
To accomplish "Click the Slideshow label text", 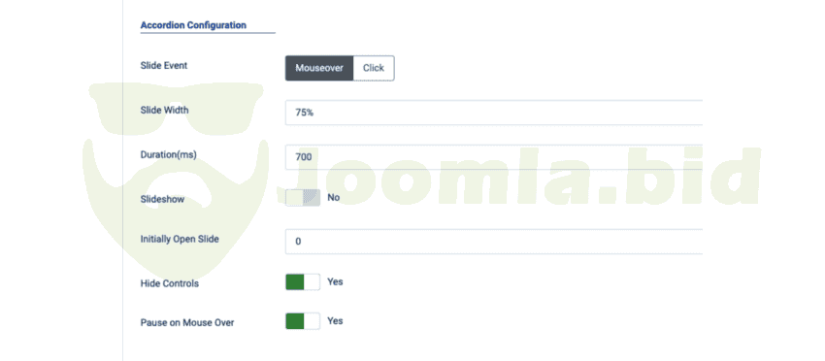I will [x=162, y=200].
